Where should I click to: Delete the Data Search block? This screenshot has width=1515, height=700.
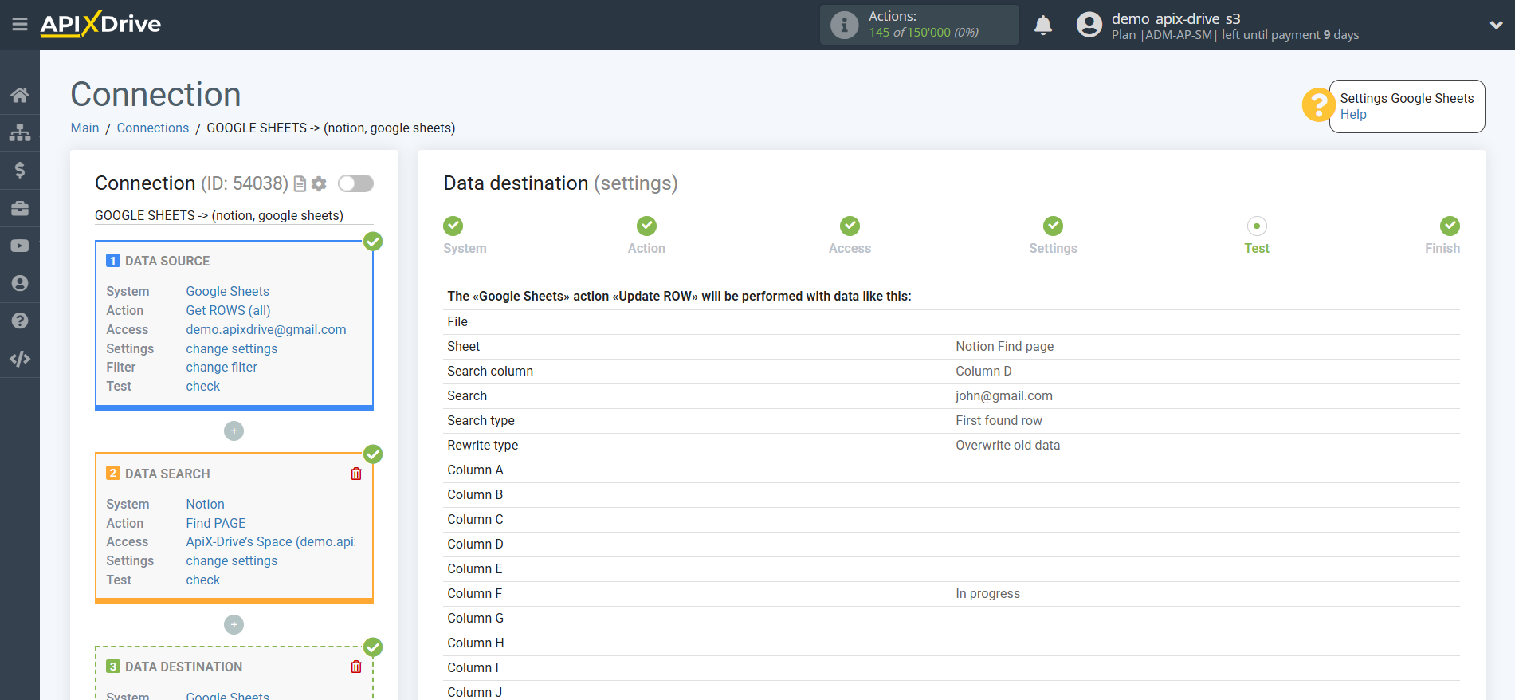click(x=356, y=474)
